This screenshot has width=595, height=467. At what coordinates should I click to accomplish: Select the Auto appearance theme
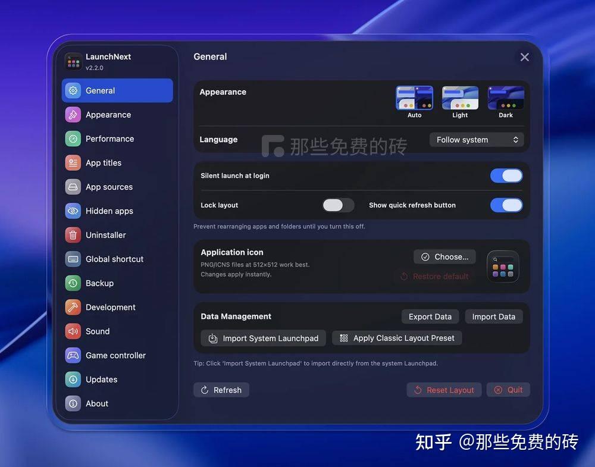point(414,102)
